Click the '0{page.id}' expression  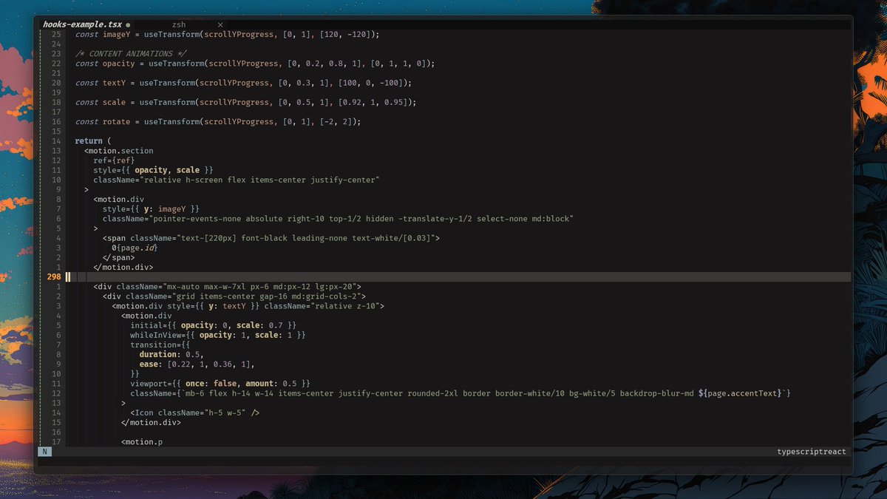coord(135,248)
